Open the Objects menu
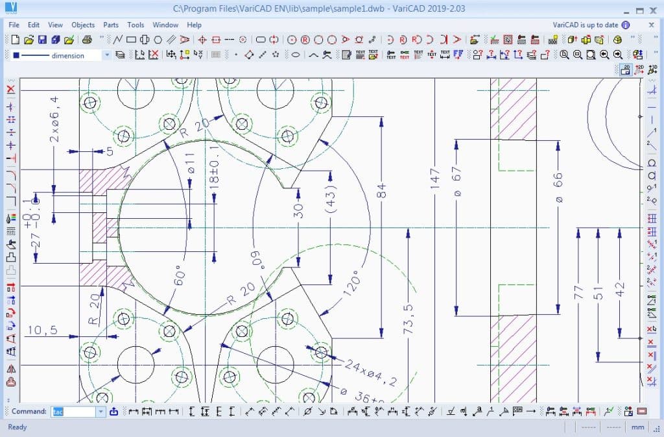 click(82, 25)
